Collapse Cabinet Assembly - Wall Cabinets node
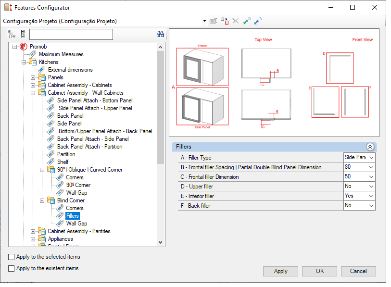The image size is (391, 287). click(x=33, y=93)
